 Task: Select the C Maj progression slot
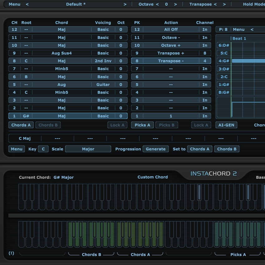pos(25,139)
